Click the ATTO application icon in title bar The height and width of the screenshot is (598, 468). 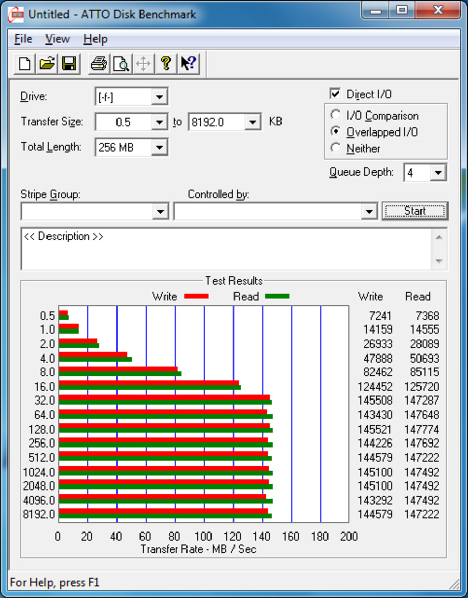(x=15, y=15)
